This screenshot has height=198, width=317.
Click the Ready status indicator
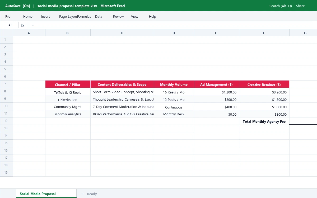(x=92, y=194)
